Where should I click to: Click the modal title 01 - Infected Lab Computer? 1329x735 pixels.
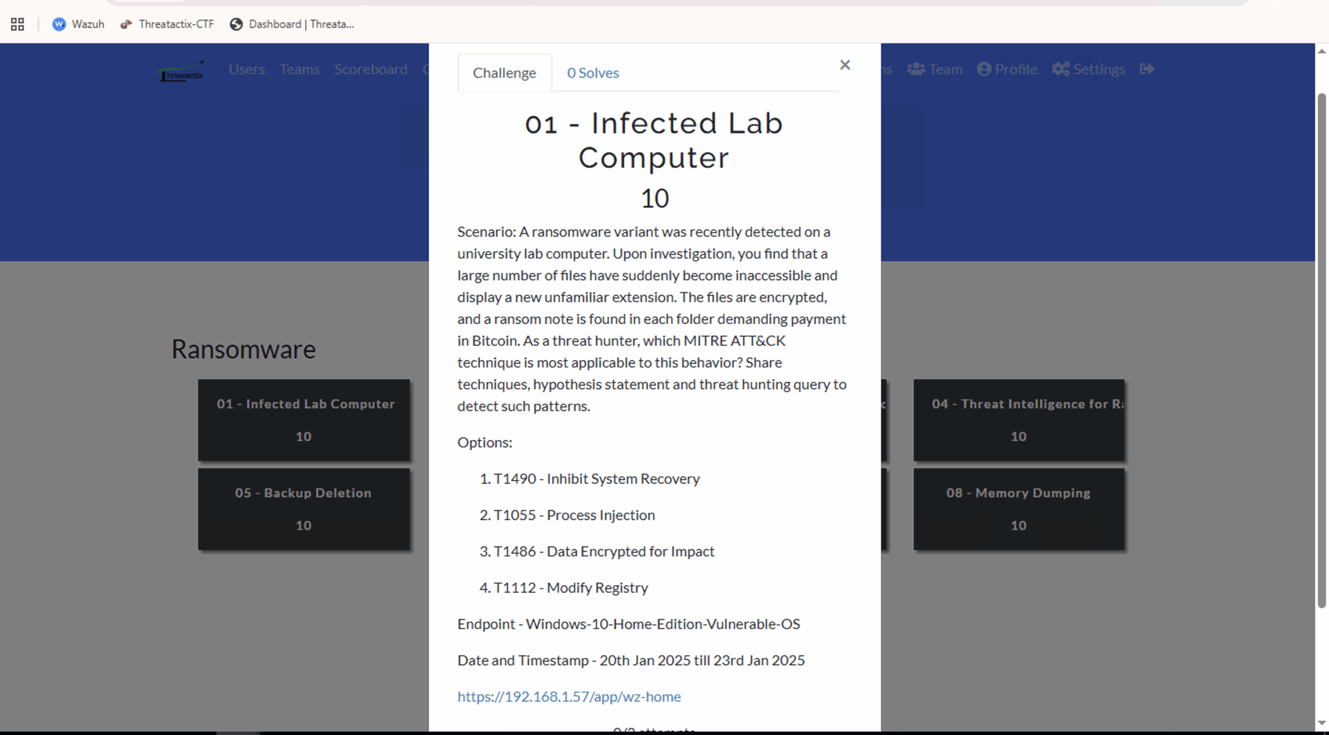pos(654,141)
